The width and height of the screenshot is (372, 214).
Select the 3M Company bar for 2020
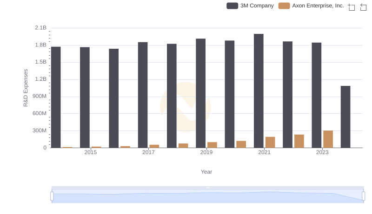[230, 94]
